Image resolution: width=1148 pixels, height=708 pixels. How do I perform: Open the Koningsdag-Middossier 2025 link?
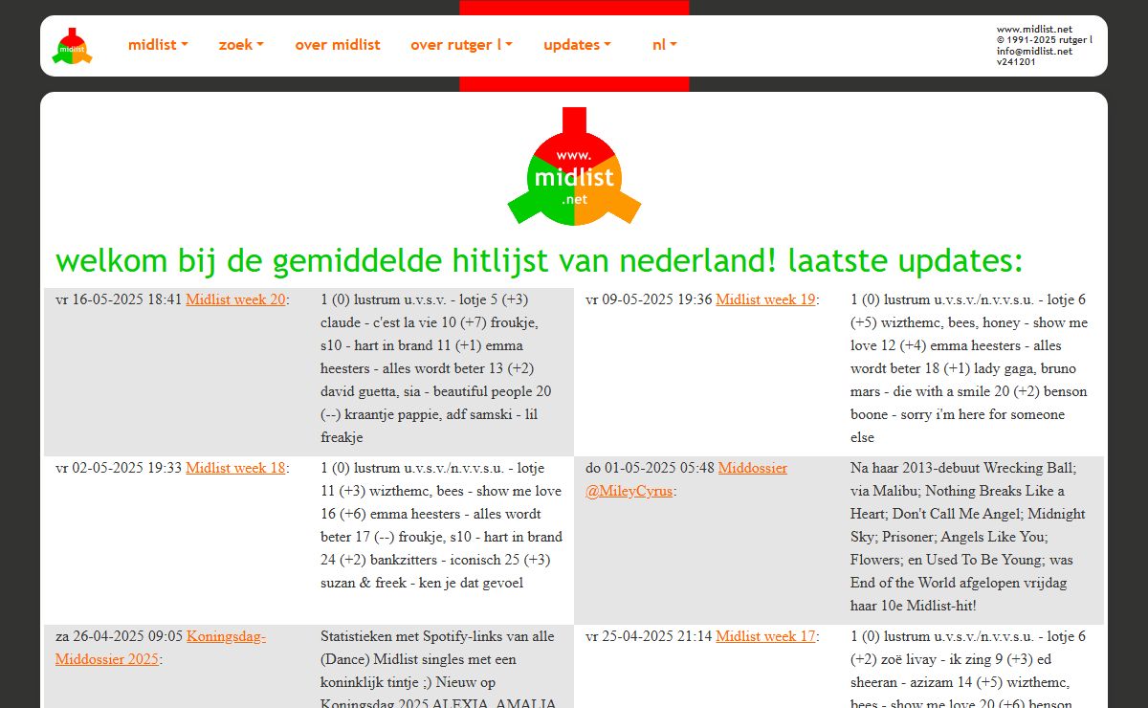point(161,648)
